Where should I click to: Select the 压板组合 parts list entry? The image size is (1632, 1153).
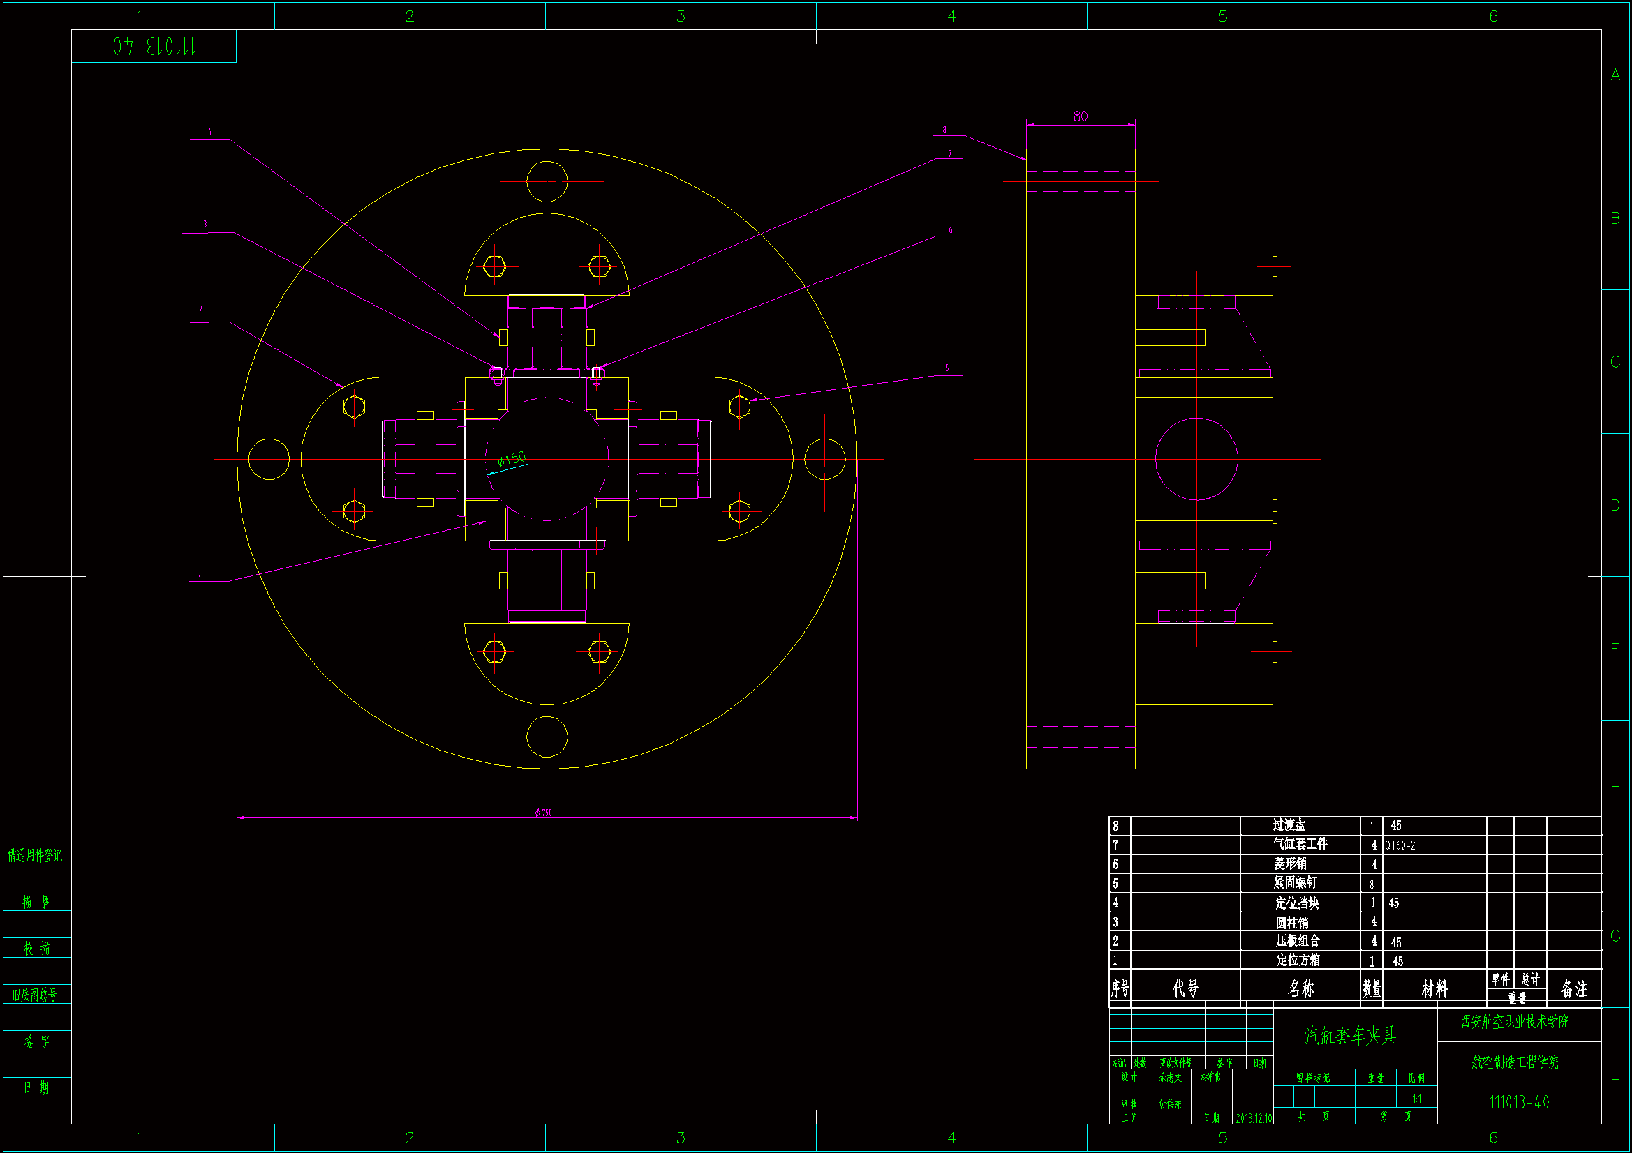pyautogui.click(x=1297, y=941)
